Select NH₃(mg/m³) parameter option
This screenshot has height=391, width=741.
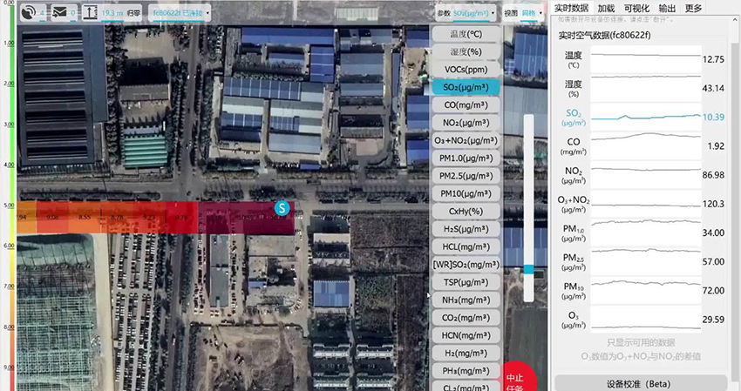(466, 300)
